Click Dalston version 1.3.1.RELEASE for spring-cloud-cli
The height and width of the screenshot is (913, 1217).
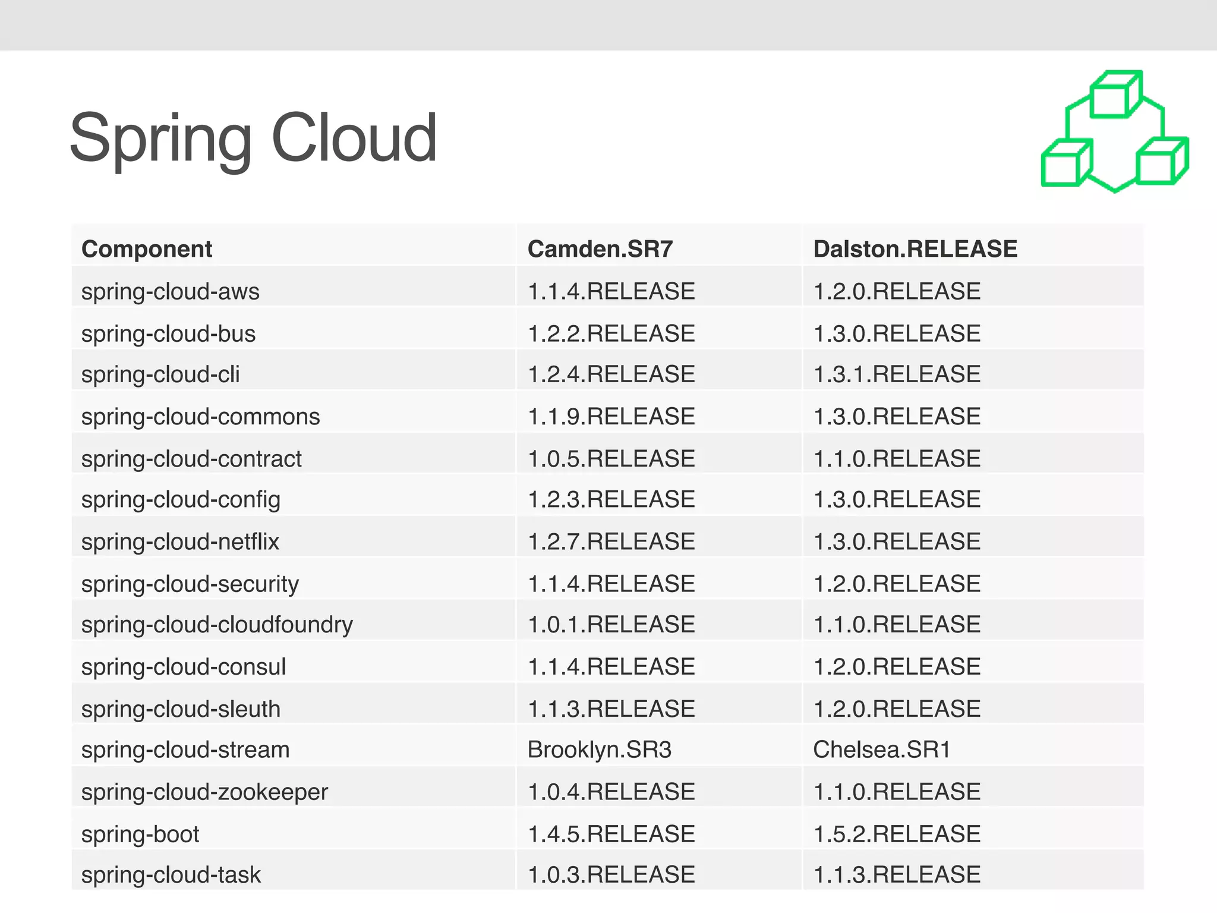tap(897, 374)
